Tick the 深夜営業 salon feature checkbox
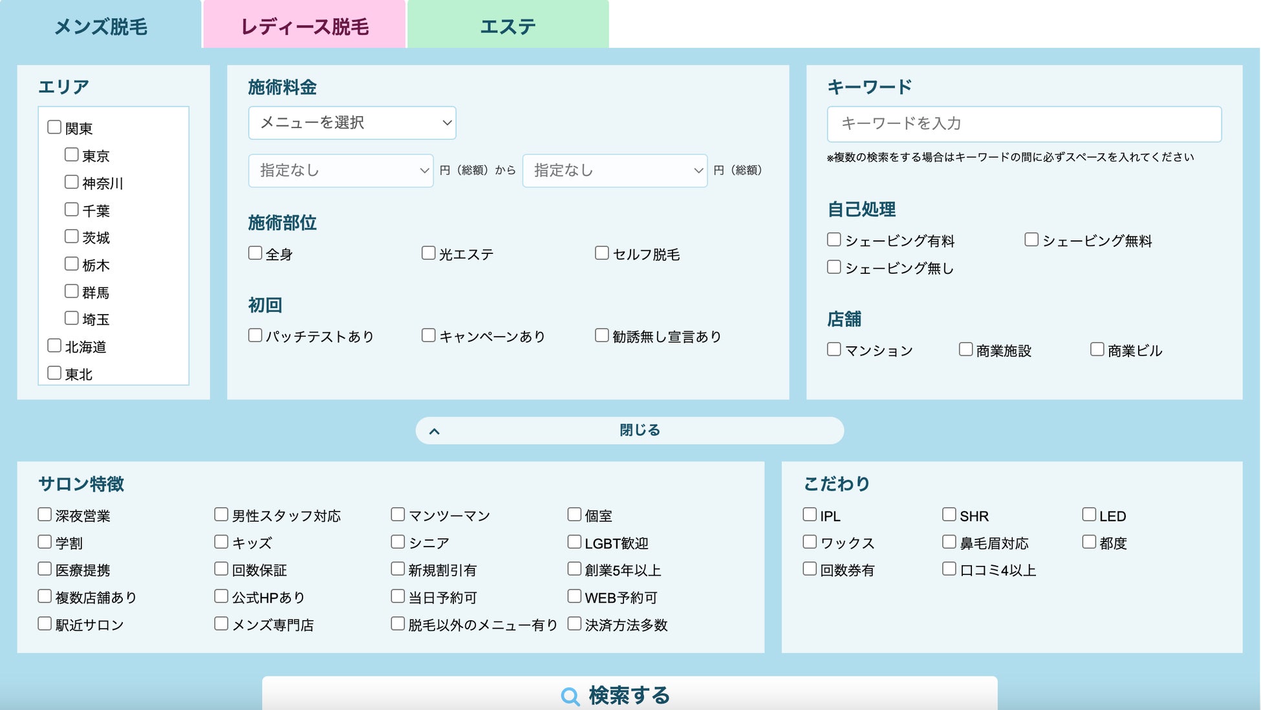The image size is (1261, 710). coord(45,515)
